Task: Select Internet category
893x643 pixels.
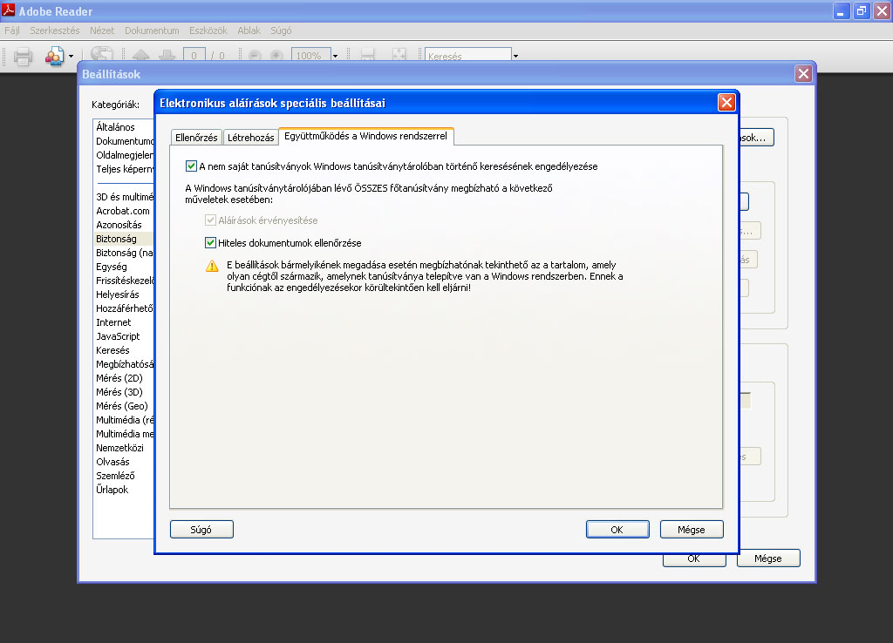Action: [x=113, y=322]
